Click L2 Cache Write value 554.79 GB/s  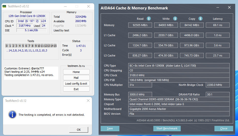pos(166,45)
